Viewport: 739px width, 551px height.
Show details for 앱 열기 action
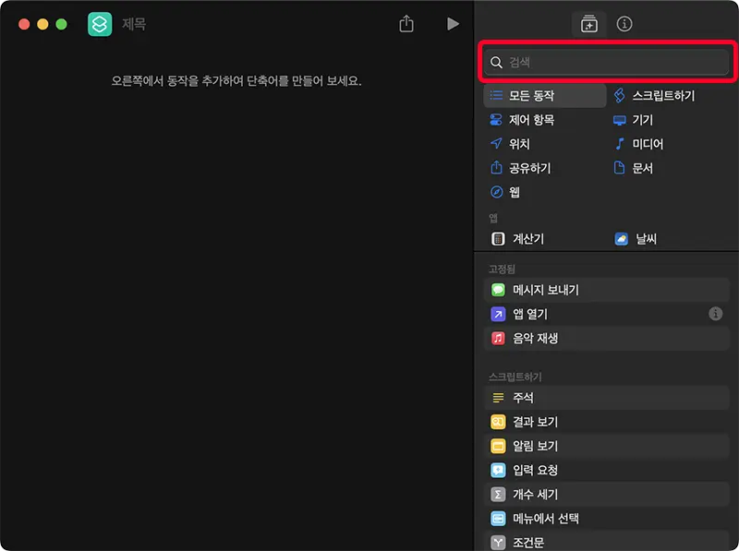[715, 314]
